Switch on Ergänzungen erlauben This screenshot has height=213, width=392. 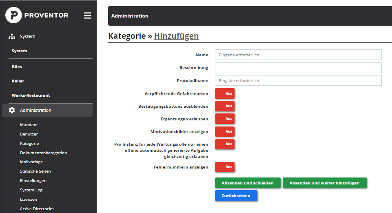tap(225, 119)
